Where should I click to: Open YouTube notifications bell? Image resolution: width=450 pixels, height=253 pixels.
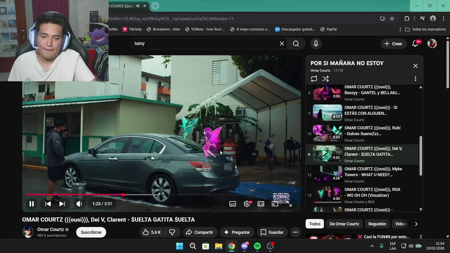(x=415, y=44)
